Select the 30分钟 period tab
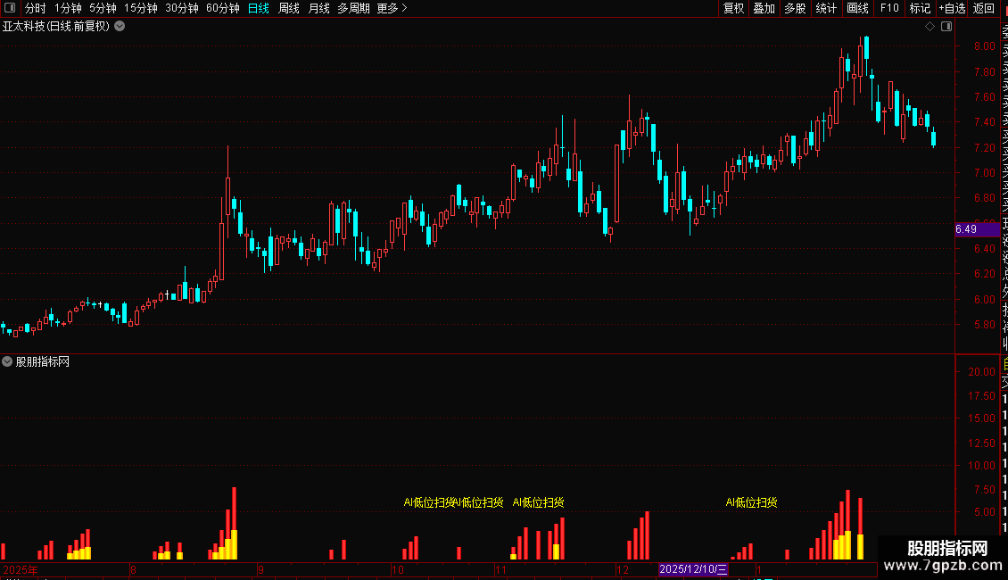1008x580 pixels. click(x=182, y=8)
